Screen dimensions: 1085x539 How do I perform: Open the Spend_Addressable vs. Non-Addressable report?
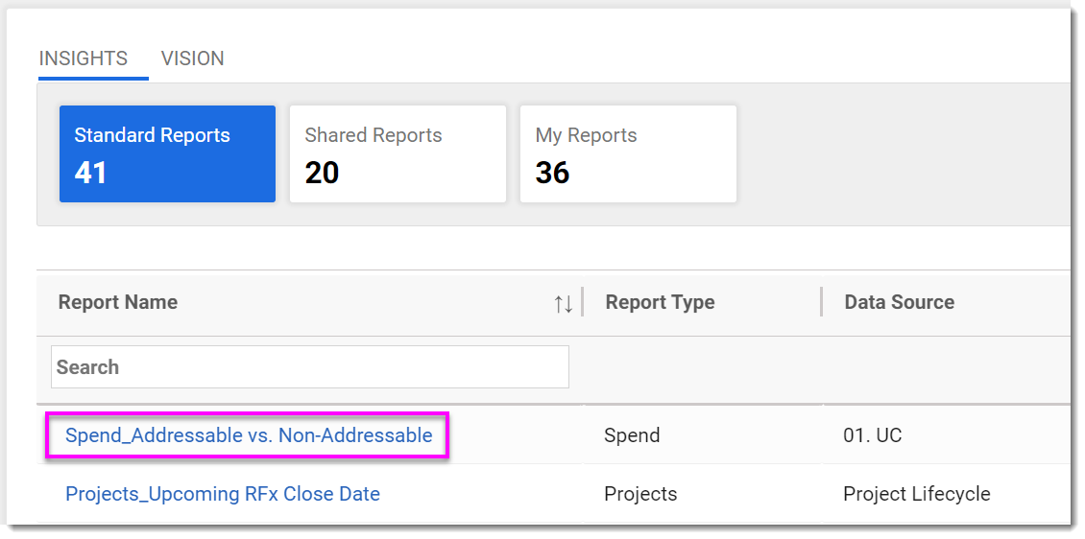coord(249,435)
